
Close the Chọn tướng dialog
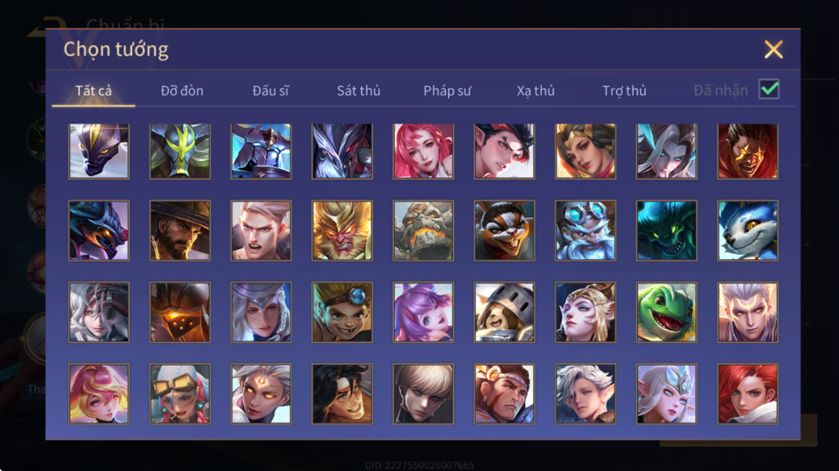773,49
